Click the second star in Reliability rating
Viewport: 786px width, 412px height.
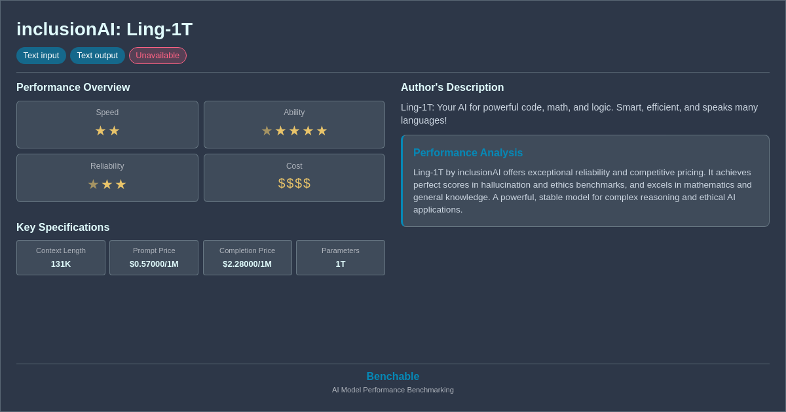(107, 184)
